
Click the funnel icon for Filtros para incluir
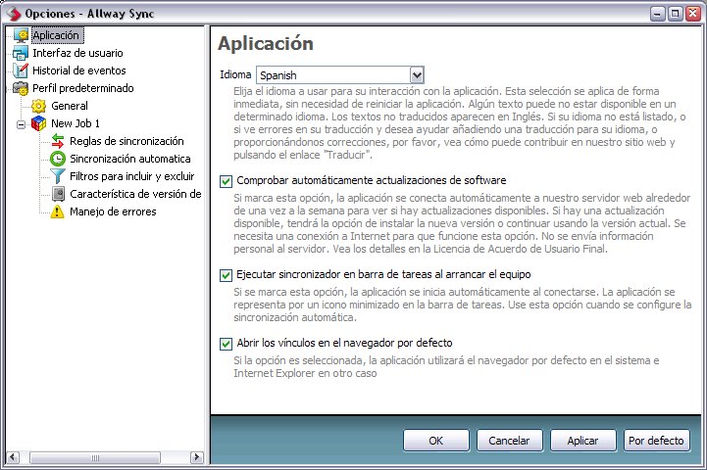[x=58, y=176]
